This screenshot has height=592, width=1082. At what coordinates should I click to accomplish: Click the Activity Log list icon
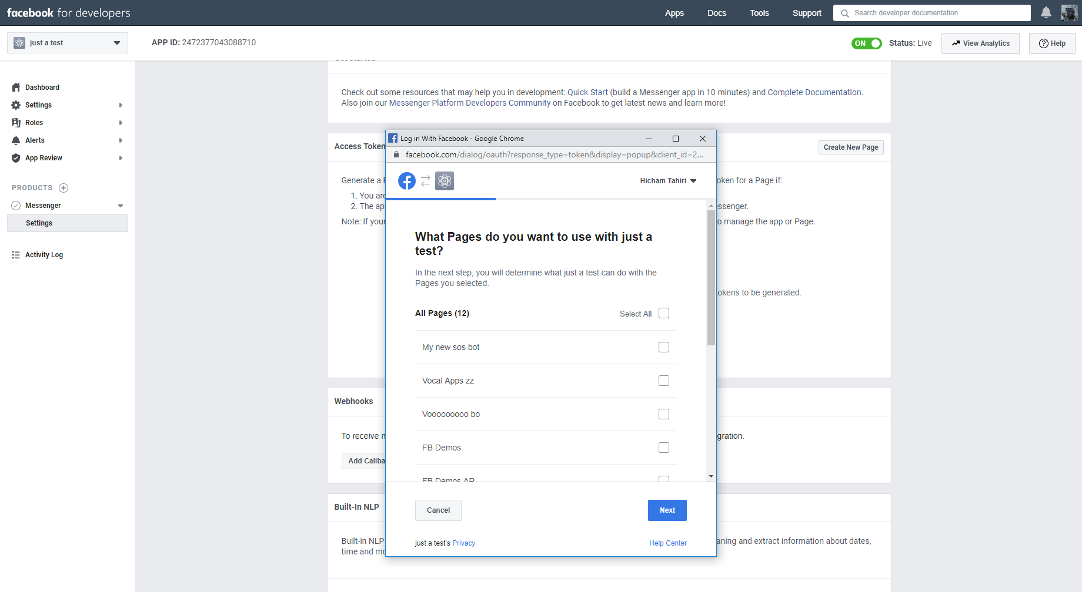(x=16, y=255)
